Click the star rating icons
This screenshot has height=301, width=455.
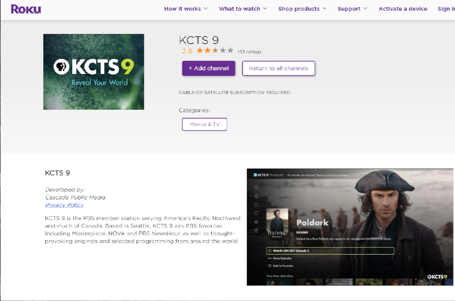coord(215,51)
